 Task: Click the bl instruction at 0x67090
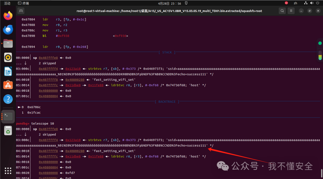pos(44,36)
